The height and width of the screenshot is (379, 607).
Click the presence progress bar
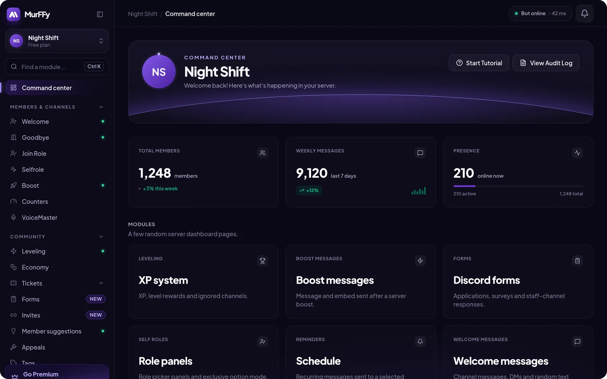tap(518, 186)
